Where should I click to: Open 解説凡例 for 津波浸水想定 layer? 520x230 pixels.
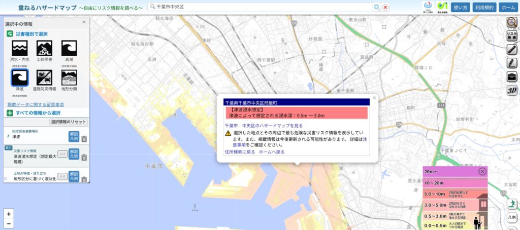pyautogui.click(x=74, y=154)
